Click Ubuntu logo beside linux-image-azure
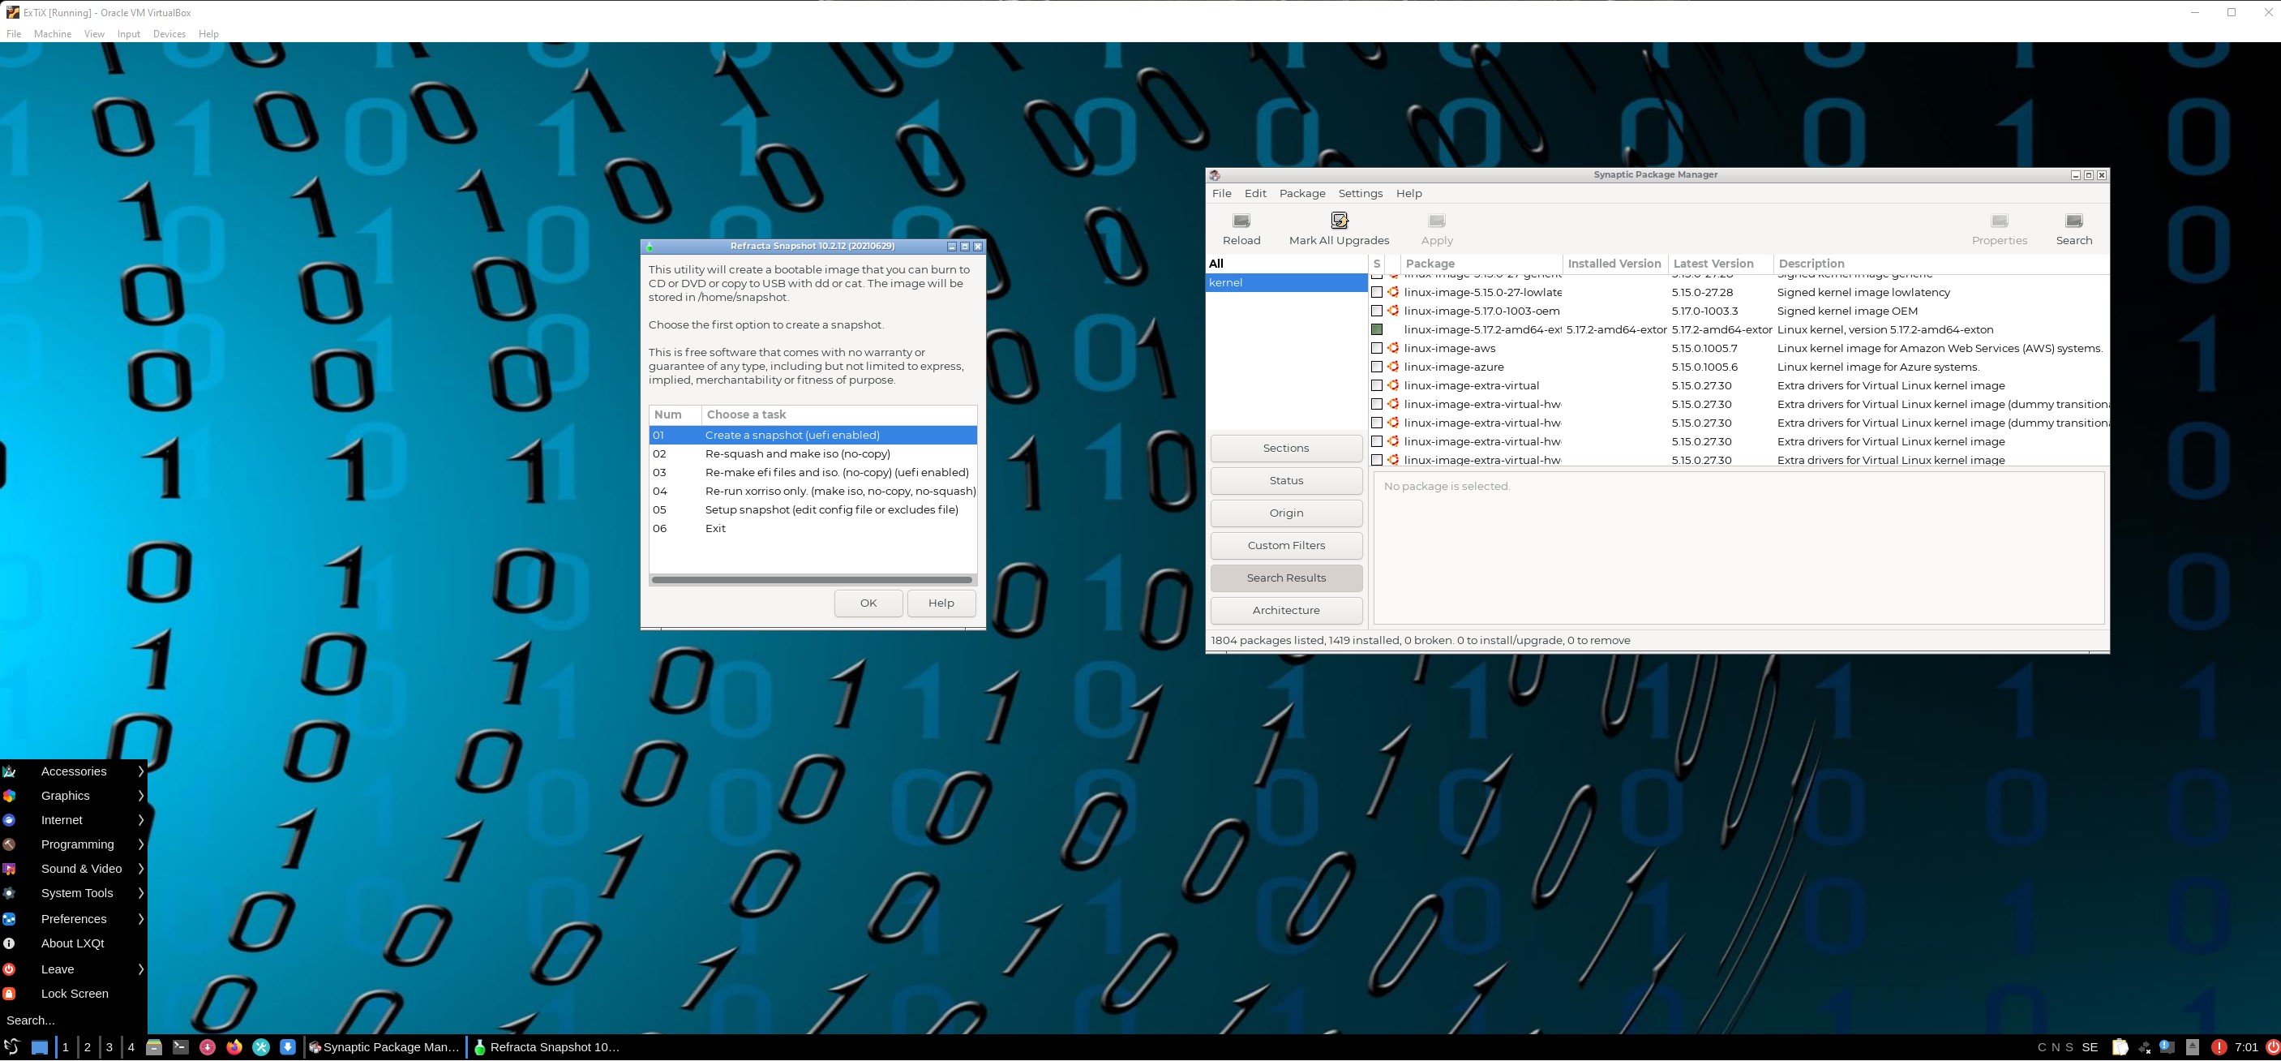 (x=1393, y=367)
